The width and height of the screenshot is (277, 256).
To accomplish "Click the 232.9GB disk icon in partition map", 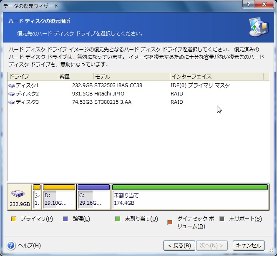I will [x=18, y=194].
